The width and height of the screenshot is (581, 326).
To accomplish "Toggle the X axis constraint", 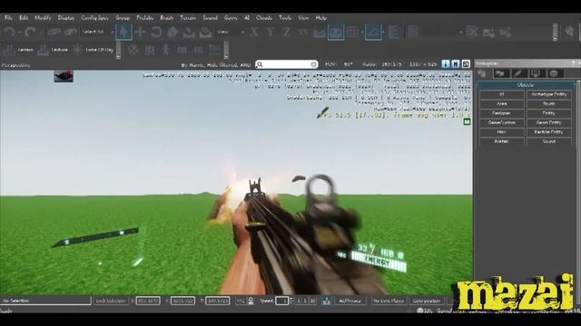I will pyautogui.click(x=254, y=33).
